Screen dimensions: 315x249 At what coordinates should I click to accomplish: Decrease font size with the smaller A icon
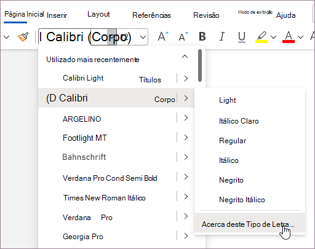tap(183, 37)
